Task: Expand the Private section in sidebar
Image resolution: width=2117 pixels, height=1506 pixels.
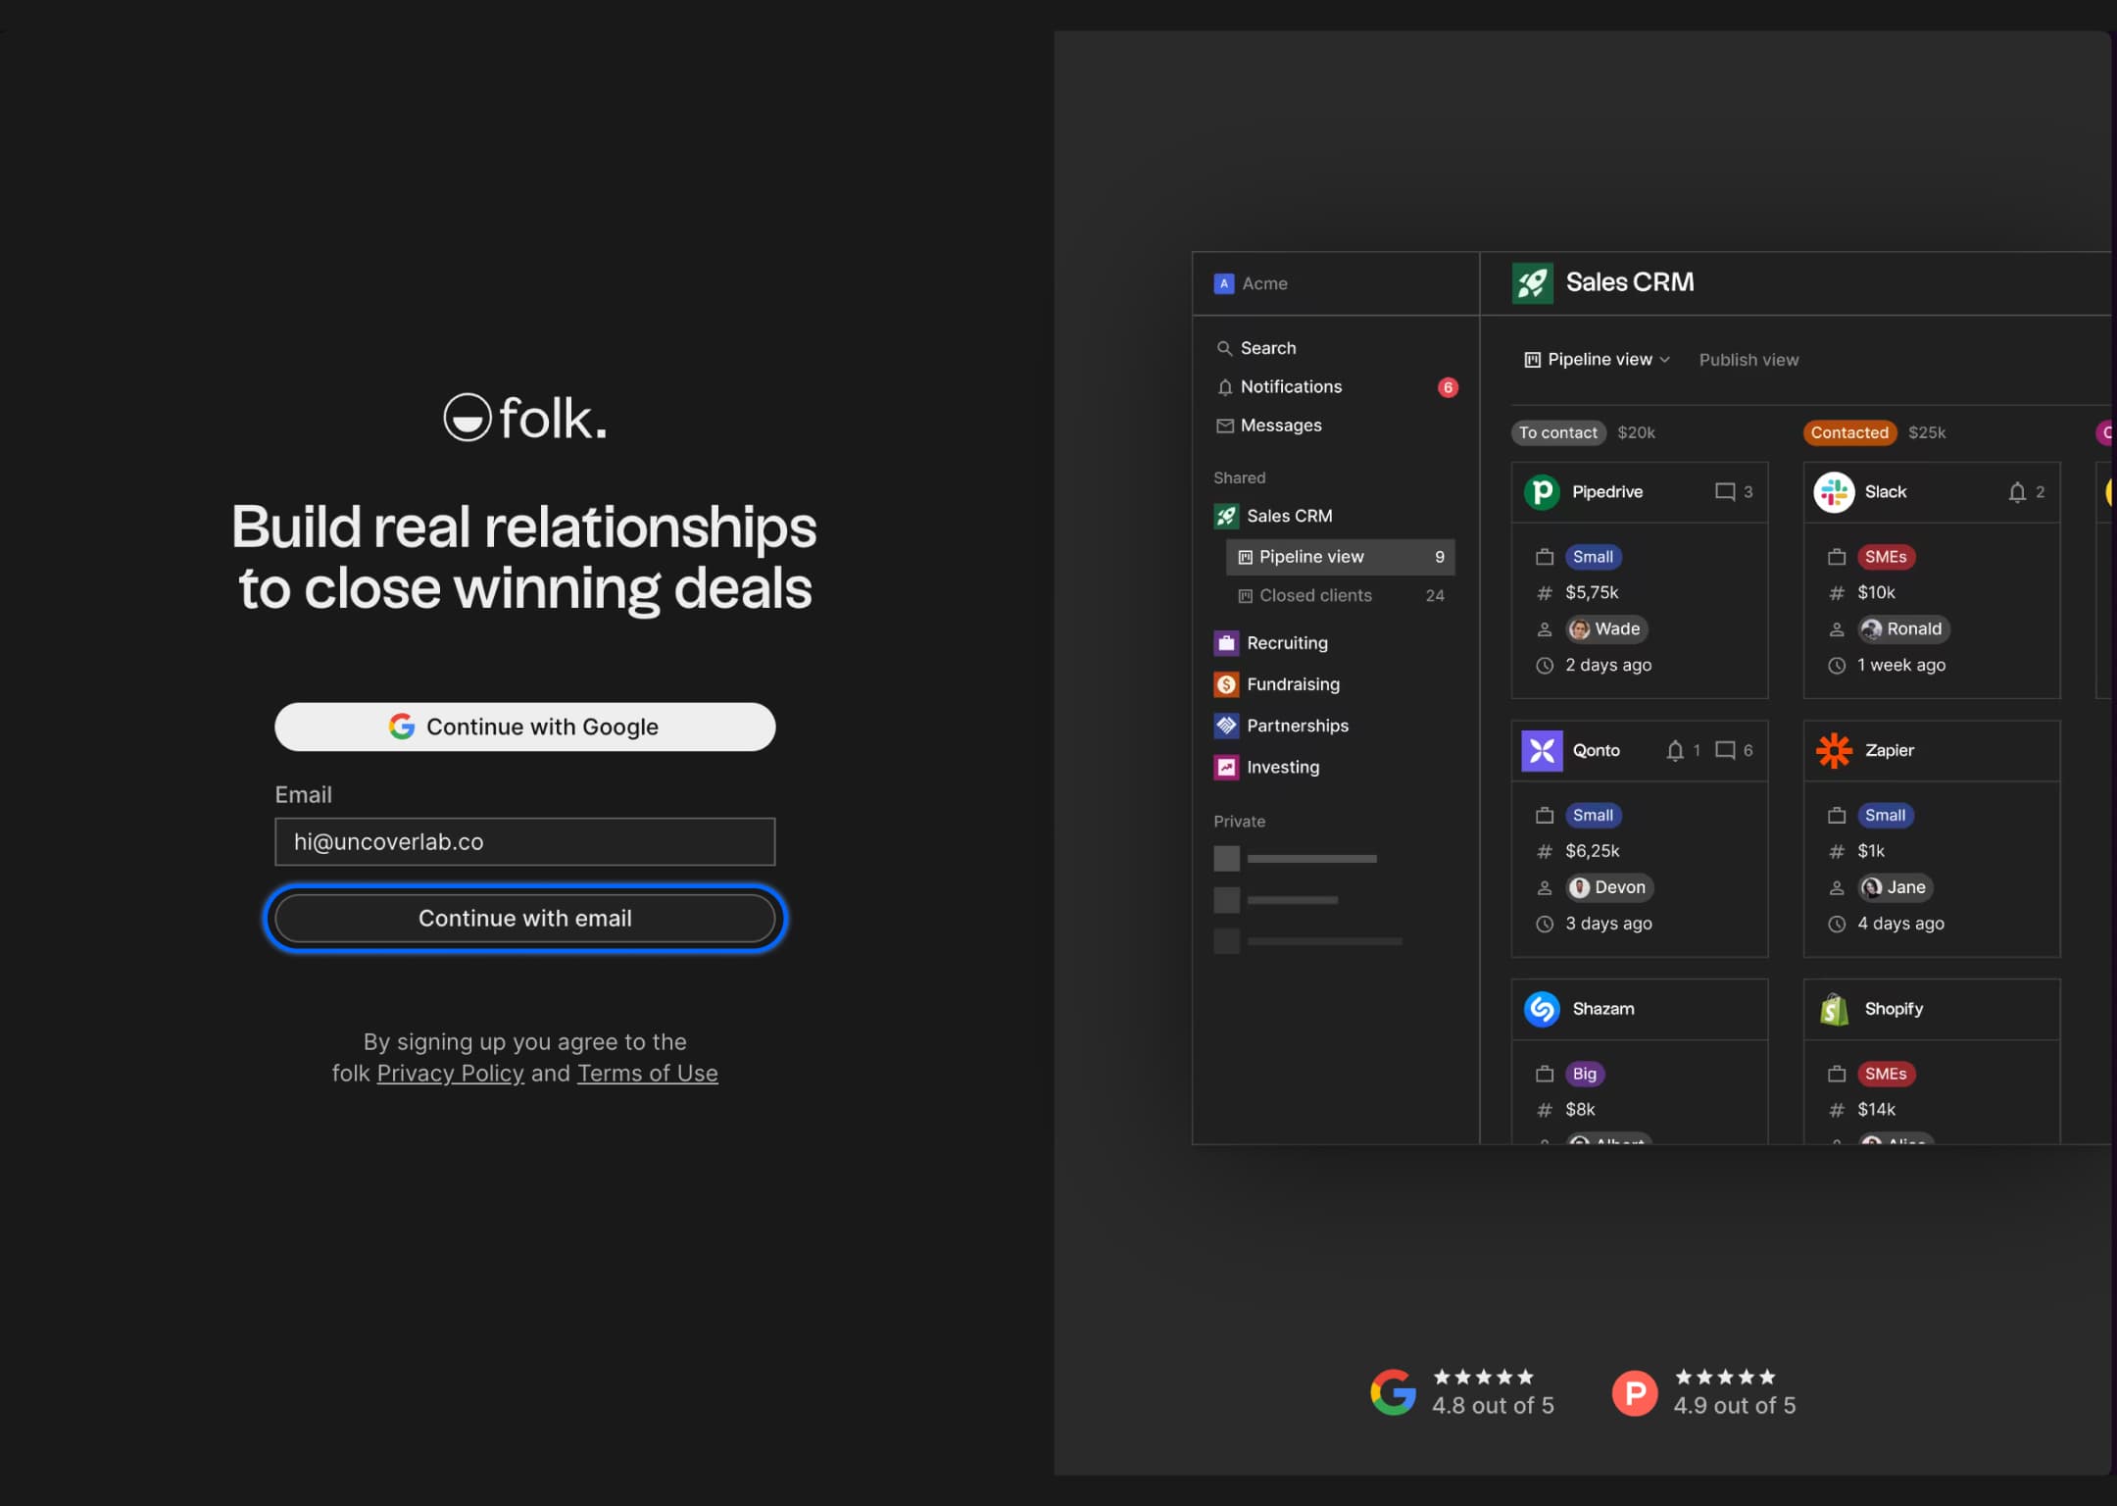Action: tap(1239, 820)
